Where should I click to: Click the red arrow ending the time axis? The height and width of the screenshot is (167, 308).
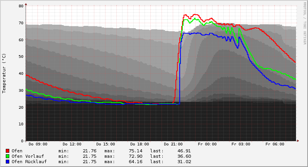click(x=298, y=141)
